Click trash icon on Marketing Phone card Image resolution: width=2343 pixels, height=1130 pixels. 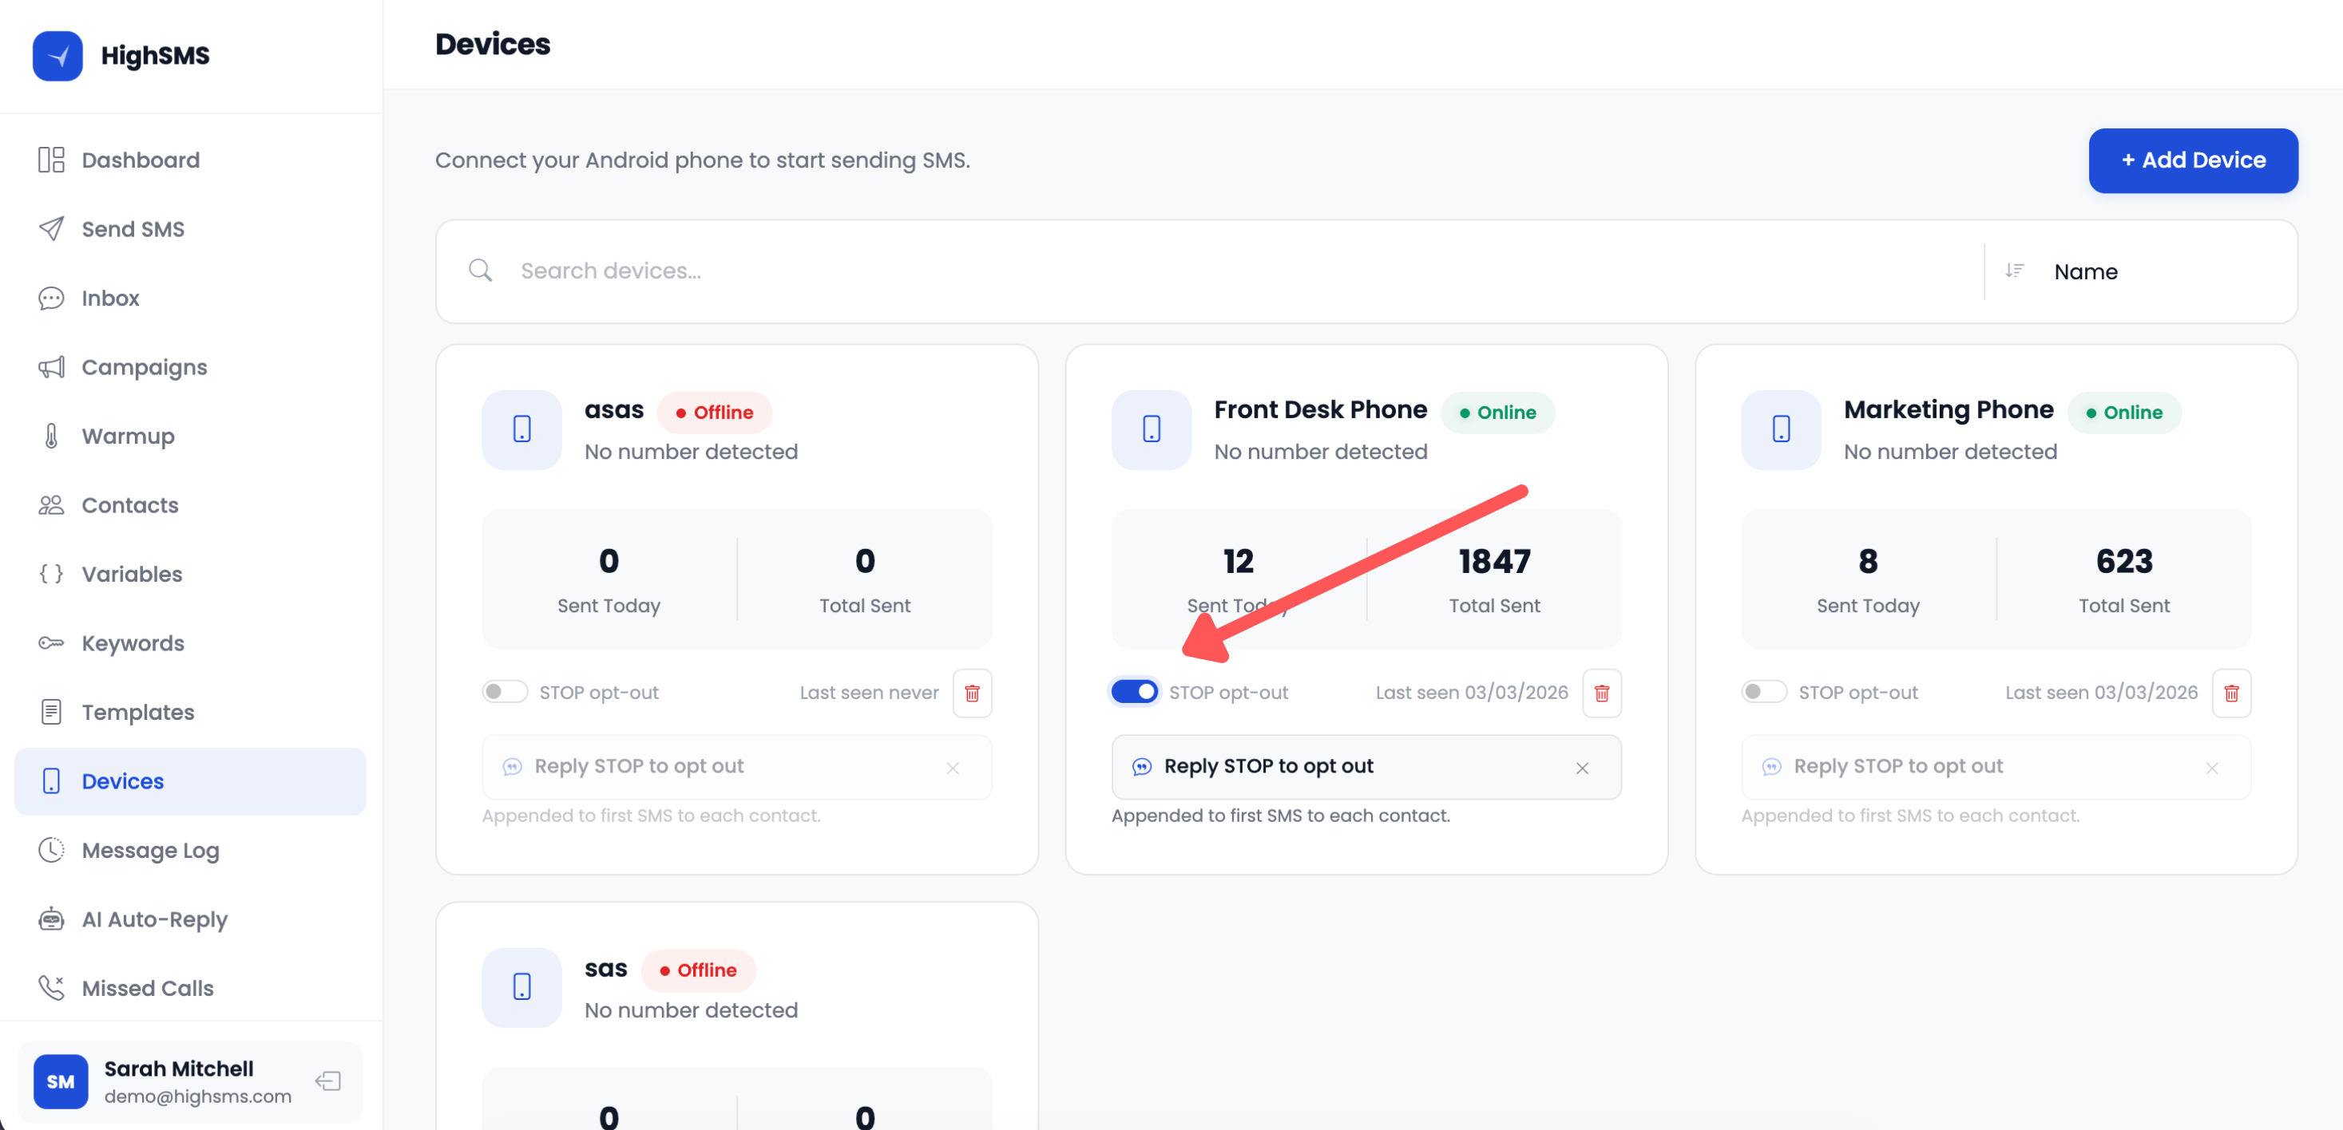[x=2230, y=693]
